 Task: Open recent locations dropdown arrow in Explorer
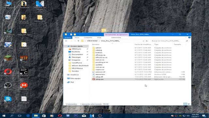click(x=75, y=41)
